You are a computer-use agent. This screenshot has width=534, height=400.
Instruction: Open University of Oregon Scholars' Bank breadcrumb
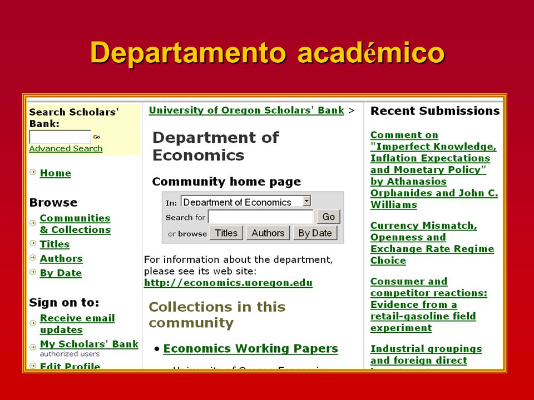click(x=246, y=110)
